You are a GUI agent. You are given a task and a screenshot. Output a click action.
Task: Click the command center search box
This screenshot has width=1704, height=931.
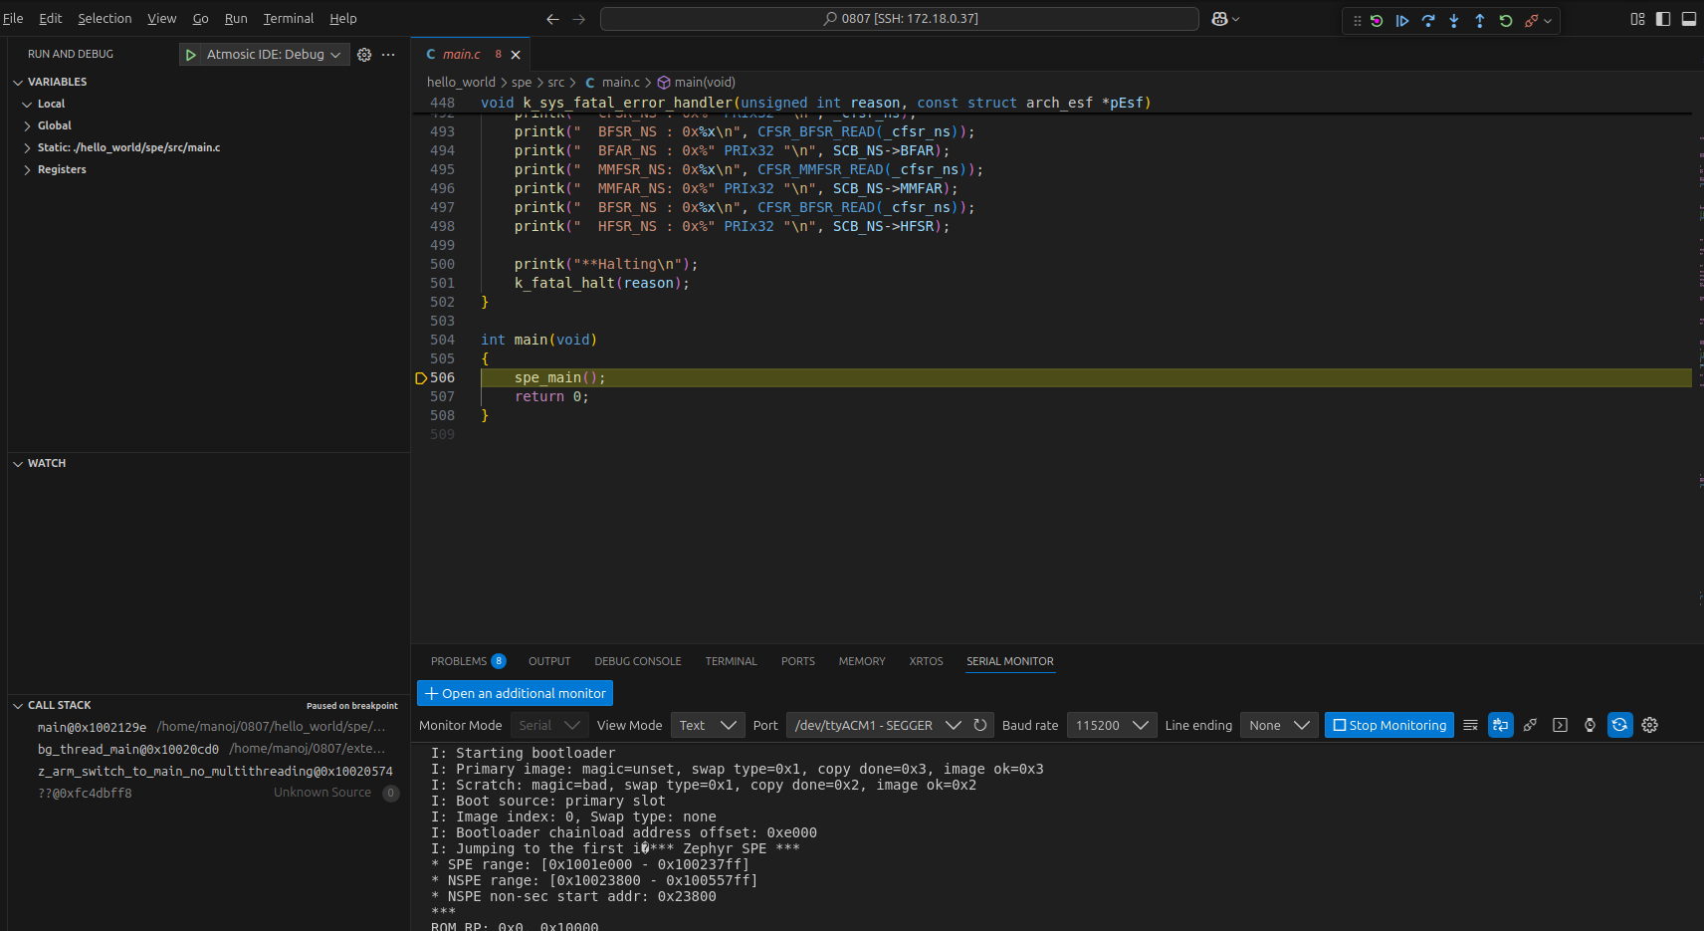point(900,19)
